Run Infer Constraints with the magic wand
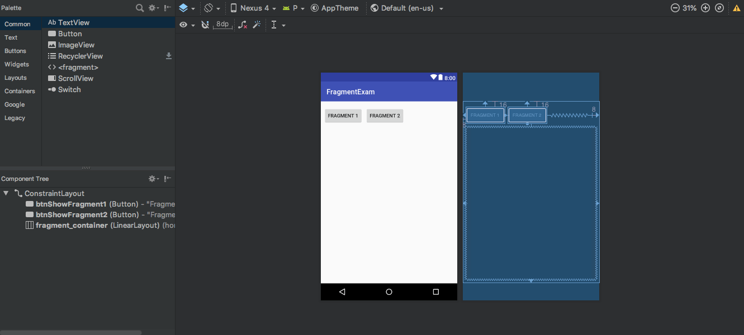This screenshot has width=744, height=335. point(257,25)
